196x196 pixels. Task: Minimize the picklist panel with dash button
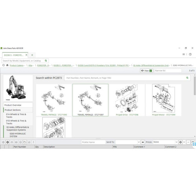click(188, 142)
